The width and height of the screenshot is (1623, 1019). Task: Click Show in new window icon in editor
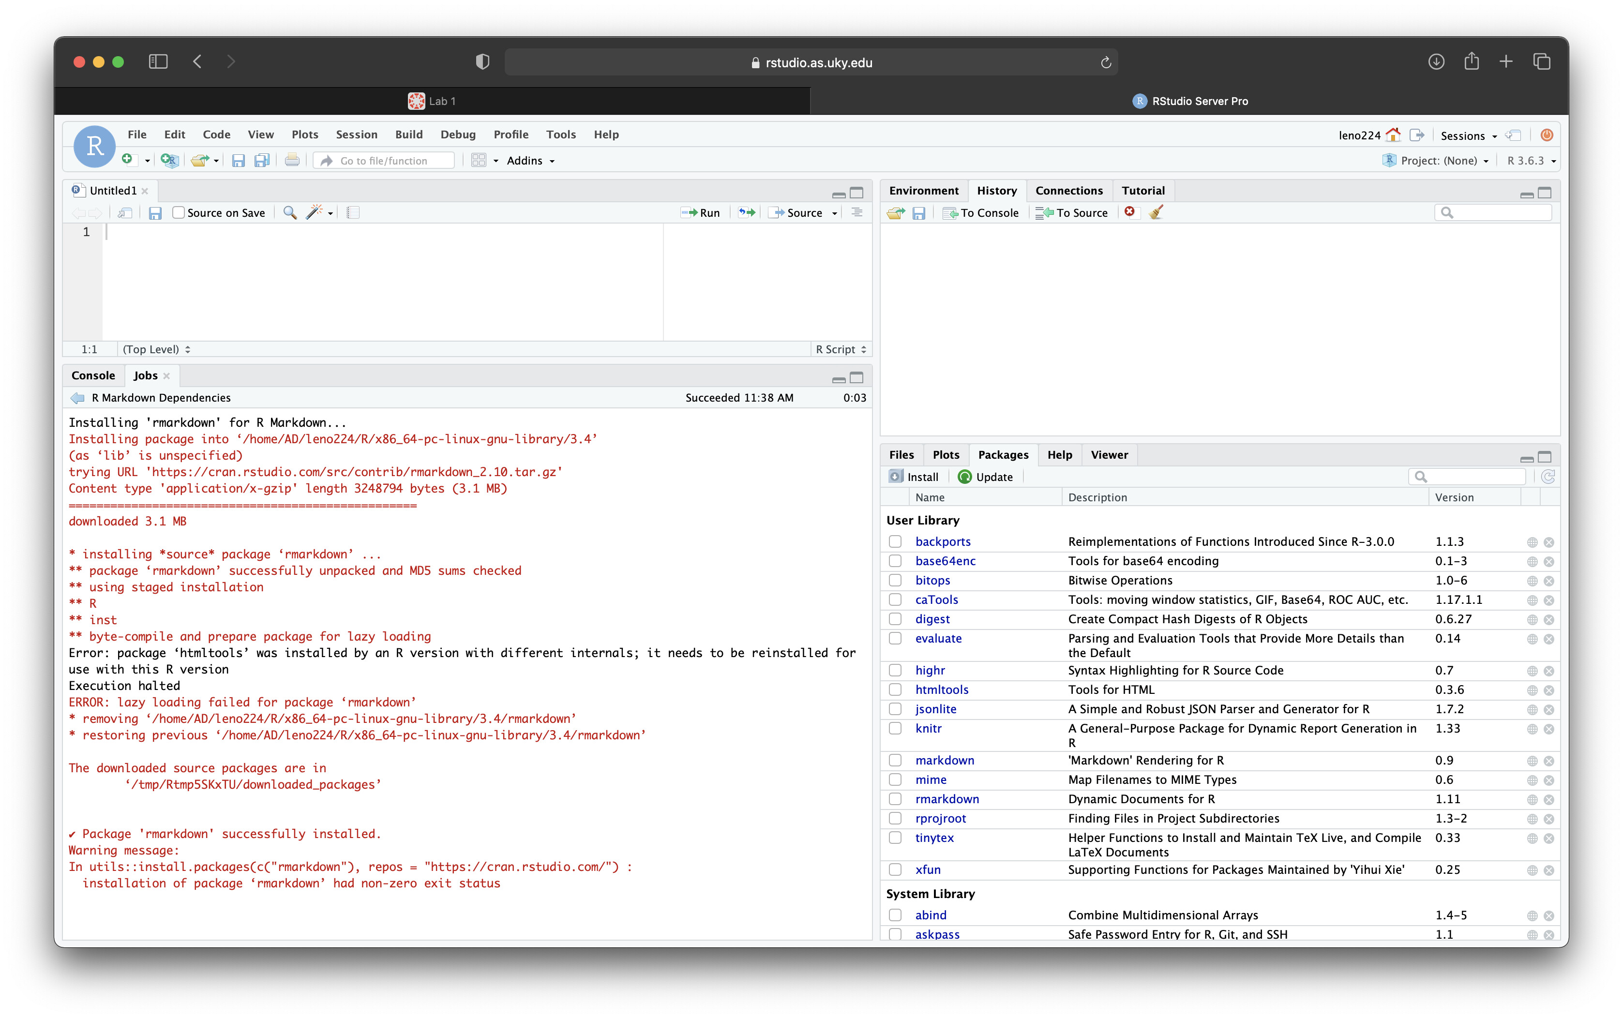coord(125,213)
